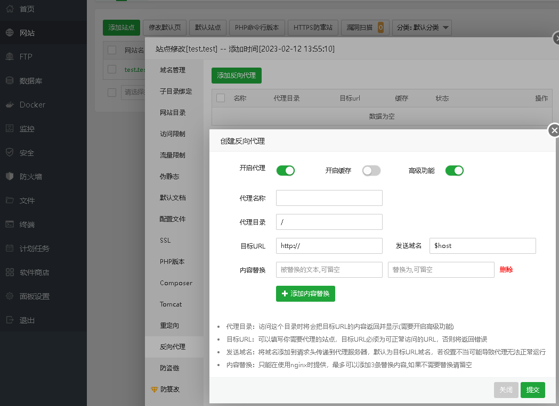Click the 默认站点 button
The image size is (559, 406).
point(208,28)
